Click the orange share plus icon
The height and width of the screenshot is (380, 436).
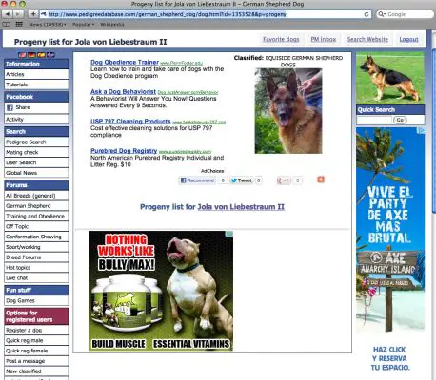coord(321,180)
